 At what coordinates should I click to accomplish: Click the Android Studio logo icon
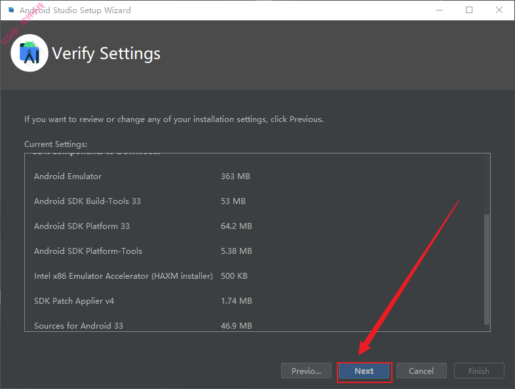click(x=29, y=53)
